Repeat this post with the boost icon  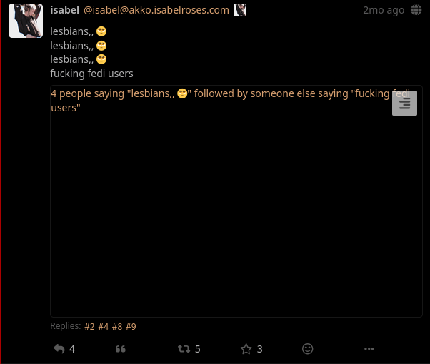tap(184, 349)
